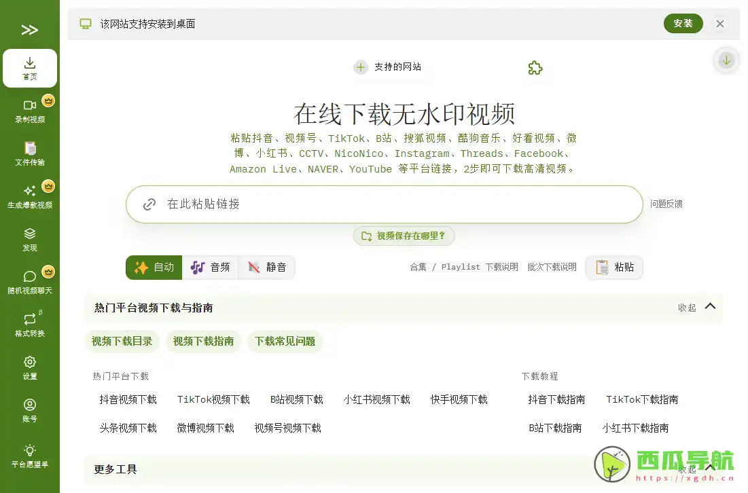Click crown badge on 生成爆款视频
748x493 pixels.
(48, 186)
